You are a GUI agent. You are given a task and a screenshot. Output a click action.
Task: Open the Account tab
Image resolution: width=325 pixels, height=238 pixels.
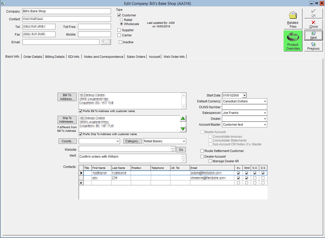[154, 57]
